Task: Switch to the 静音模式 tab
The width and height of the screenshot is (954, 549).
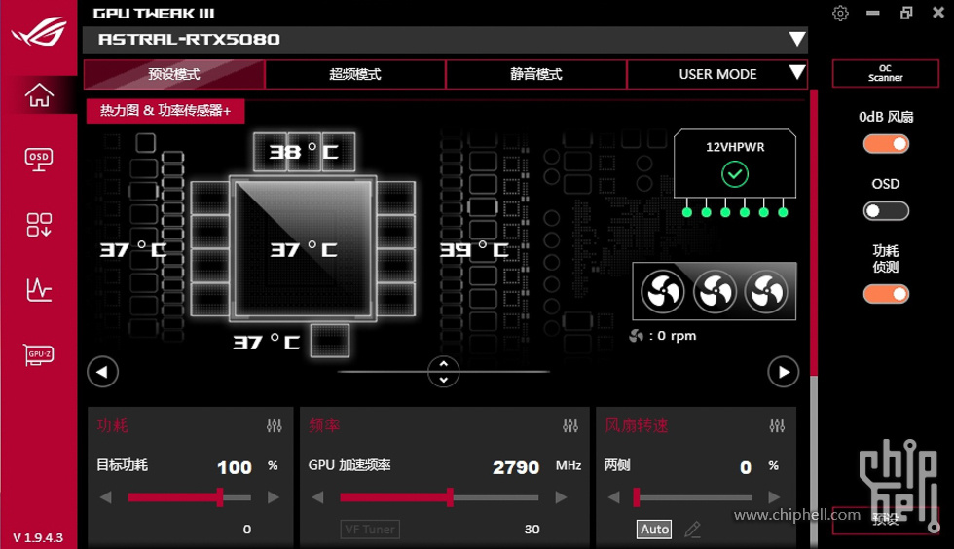Action: coord(536,74)
